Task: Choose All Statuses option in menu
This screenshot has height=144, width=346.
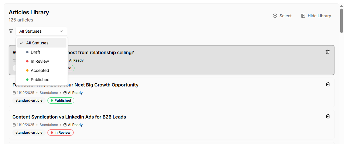Action: coord(37,43)
